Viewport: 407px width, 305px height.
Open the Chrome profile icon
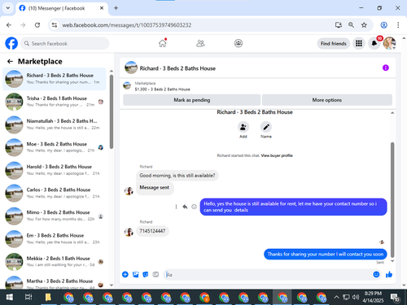click(x=383, y=25)
